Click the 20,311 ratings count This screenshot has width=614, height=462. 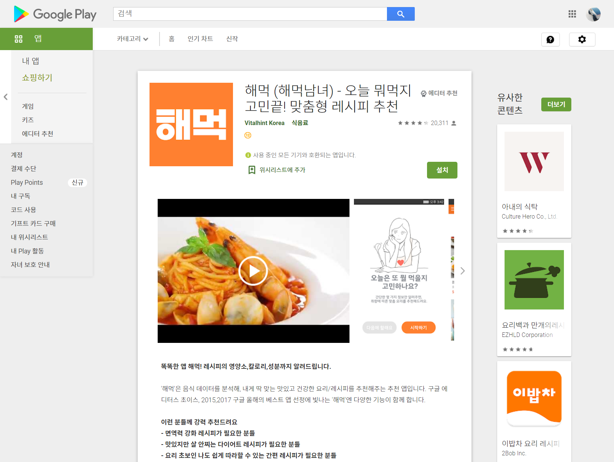pyautogui.click(x=439, y=123)
